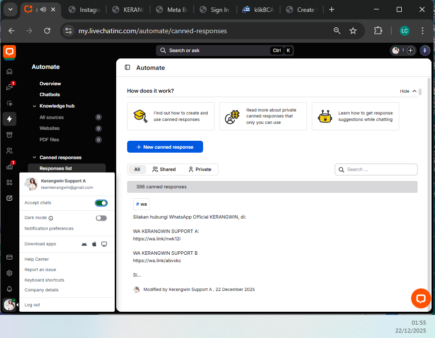The width and height of the screenshot is (435, 338).
Task: Click the Apple download app icon
Action: (94, 244)
